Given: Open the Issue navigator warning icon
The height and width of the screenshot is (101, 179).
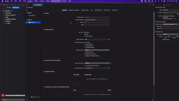Looking at the screenshot, I should coord(13,5).
